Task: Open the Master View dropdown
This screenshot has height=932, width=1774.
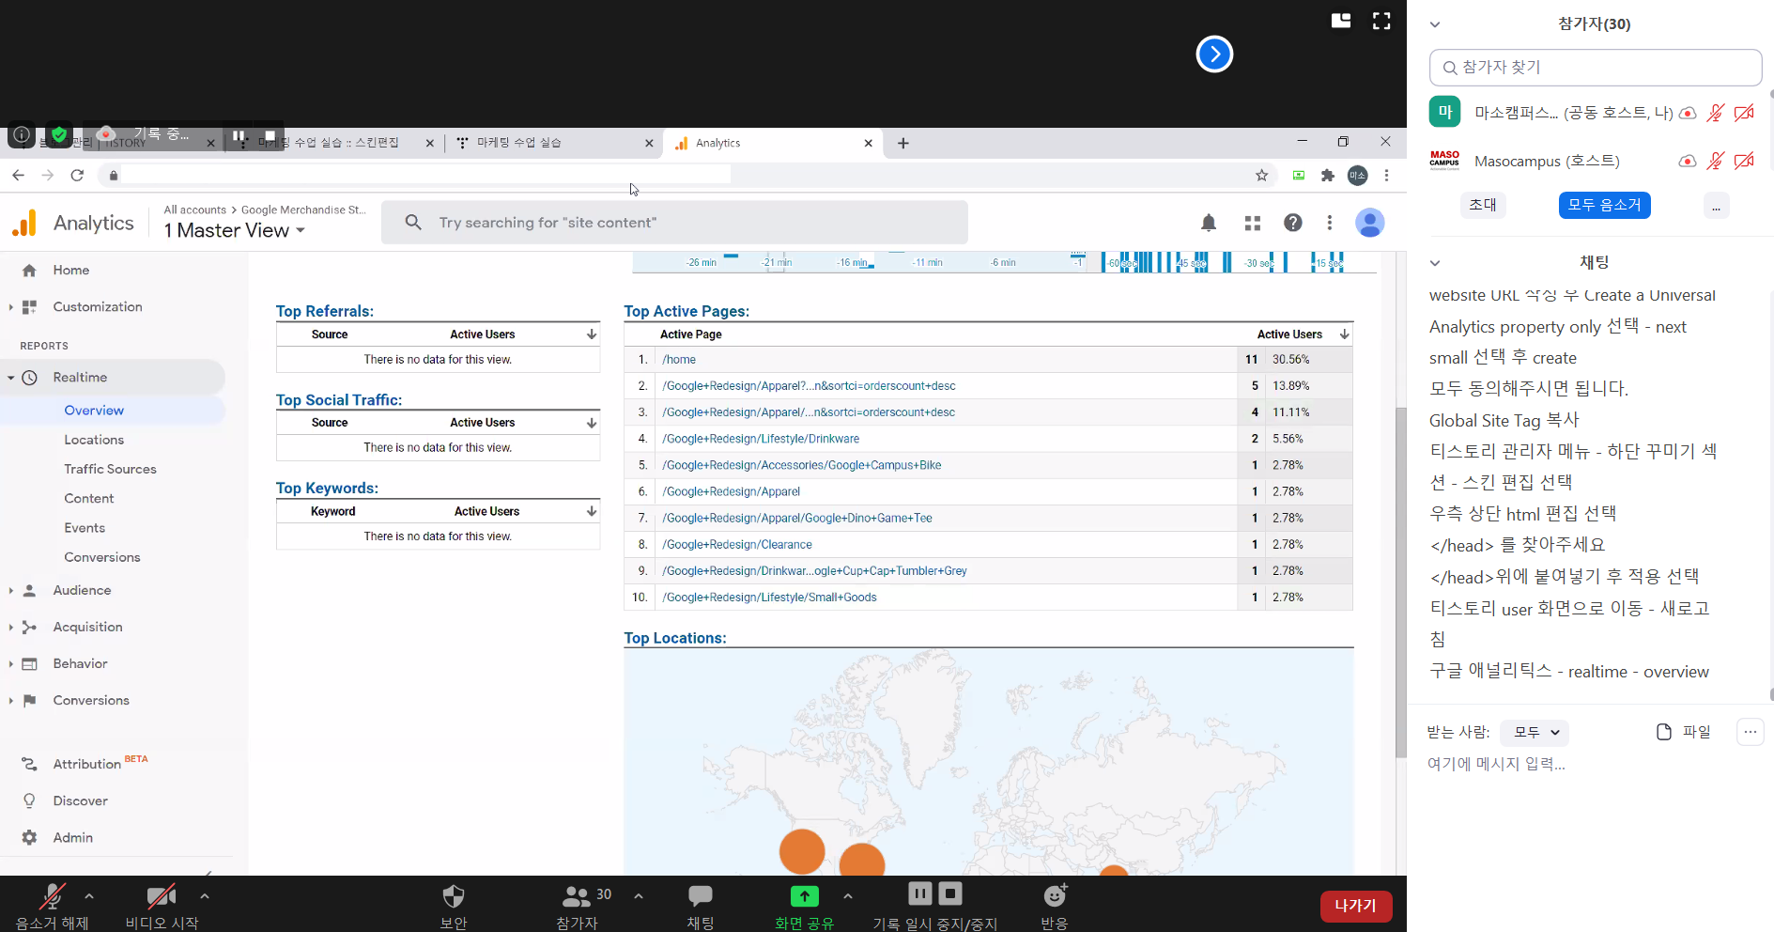Action: (x=234, y=231)
